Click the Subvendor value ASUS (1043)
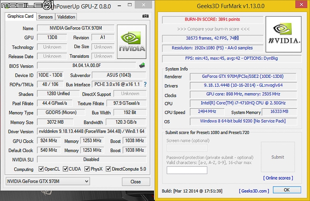 pos(119,75)
